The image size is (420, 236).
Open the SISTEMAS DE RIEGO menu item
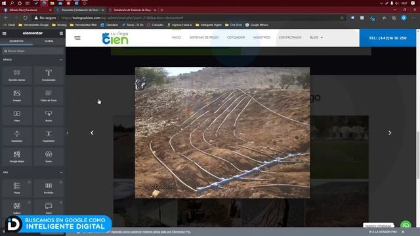(x=204, y=37)
